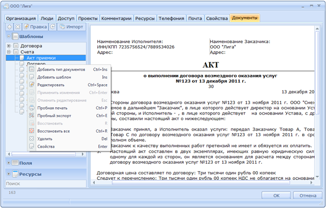Click the refresh arrow toolbar icon
The height and width of the screenshot is (208, 326).
53,27
